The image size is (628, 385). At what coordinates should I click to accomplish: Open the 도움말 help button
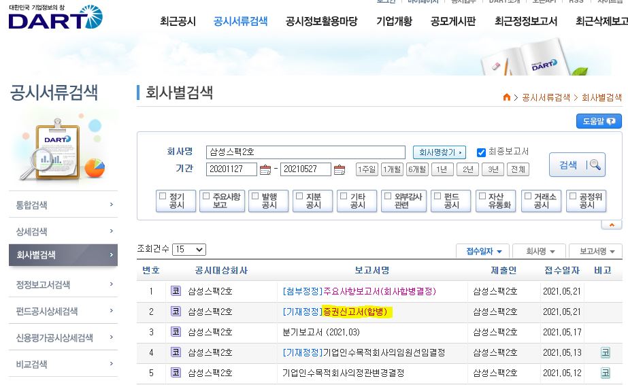coord(599,121)
